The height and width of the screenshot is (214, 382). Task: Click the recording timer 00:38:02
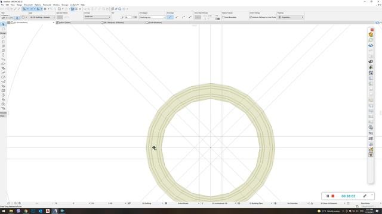coord(348,196)
